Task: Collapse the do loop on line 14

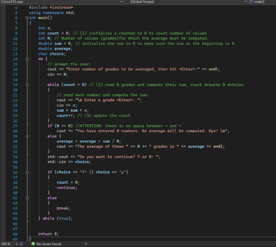Action: (x=27, y=59)
